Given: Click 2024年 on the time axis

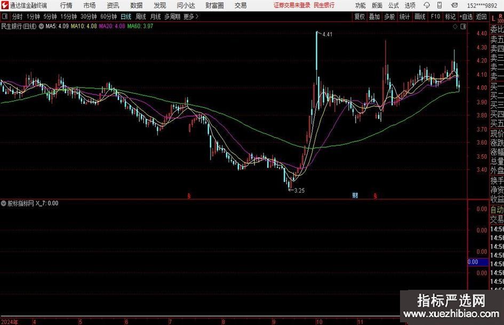Looking at the screenshot, I should click(10, 322).
